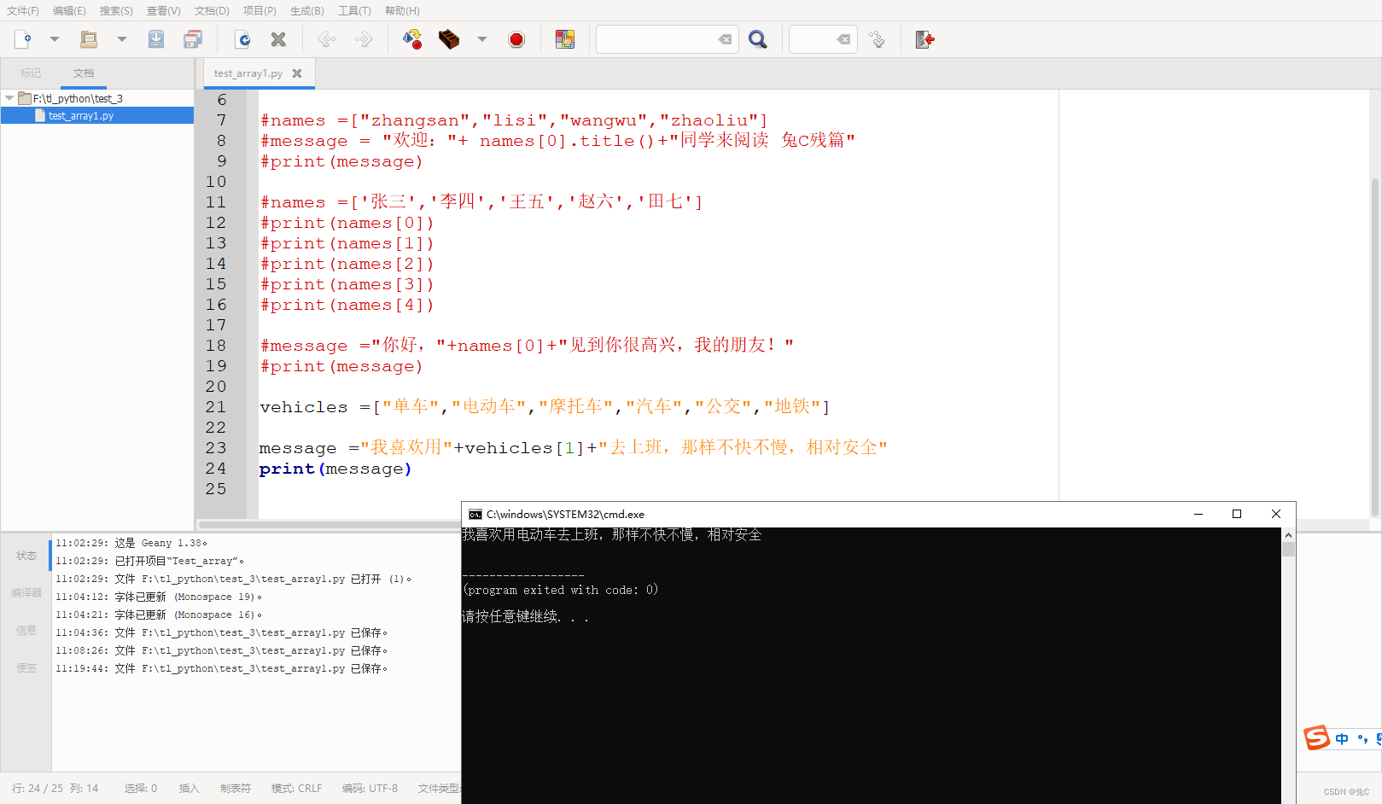
Task: Expand the recent files dropdown arrow
Action: (122, 39)
